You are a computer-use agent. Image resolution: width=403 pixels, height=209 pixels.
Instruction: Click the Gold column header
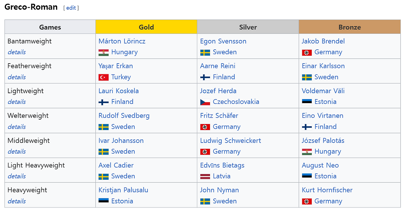pyautogui.click(x=146, y=27)
